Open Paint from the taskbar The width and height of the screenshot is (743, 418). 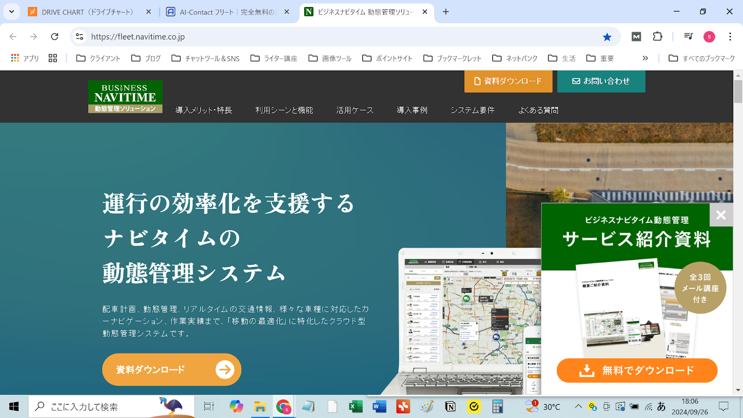pyautogui.click(x=427, y=407)
